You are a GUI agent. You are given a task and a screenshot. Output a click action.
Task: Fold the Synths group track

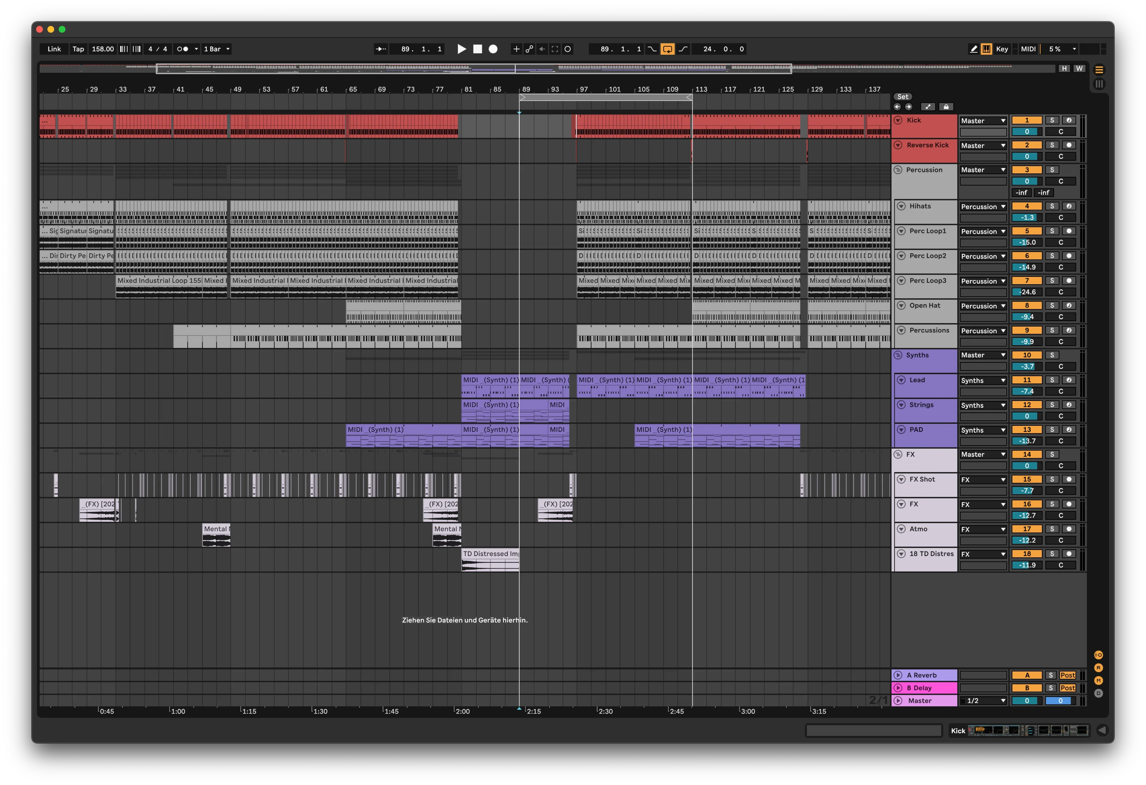coord(898,355)
